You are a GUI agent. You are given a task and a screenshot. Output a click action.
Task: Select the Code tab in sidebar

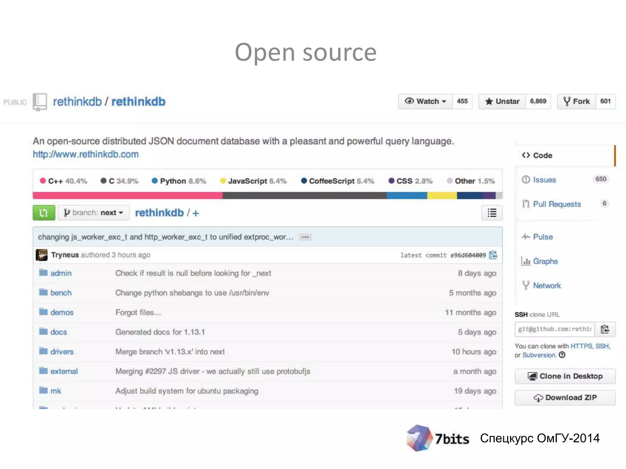pos(565,155)
